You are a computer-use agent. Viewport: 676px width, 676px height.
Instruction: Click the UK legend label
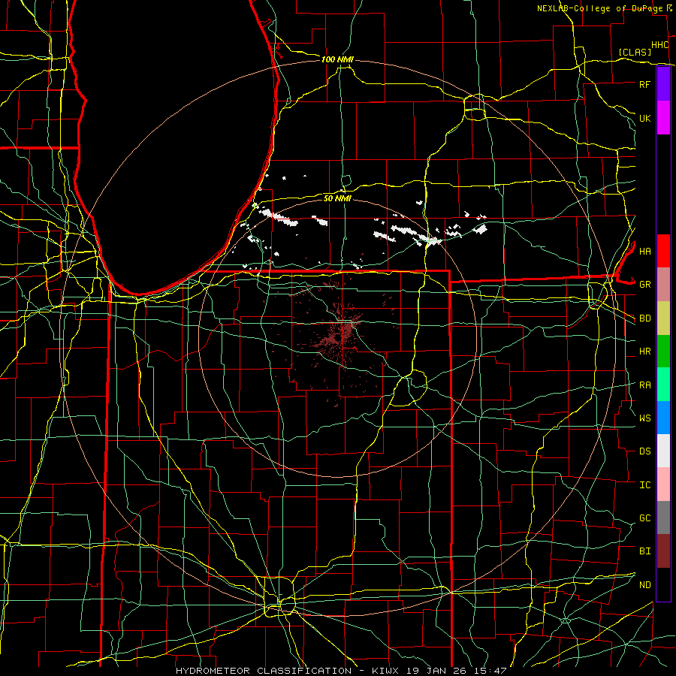click(644, 118)
